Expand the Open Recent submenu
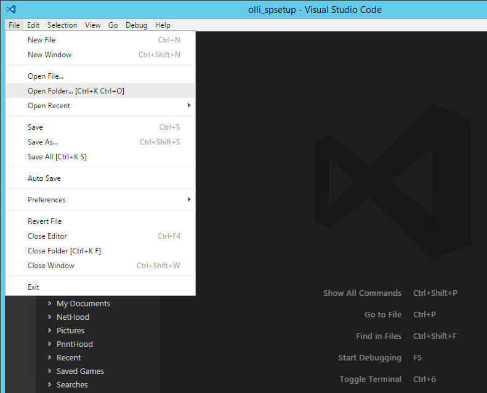This screenshot has width=487, height=393. 100,105
